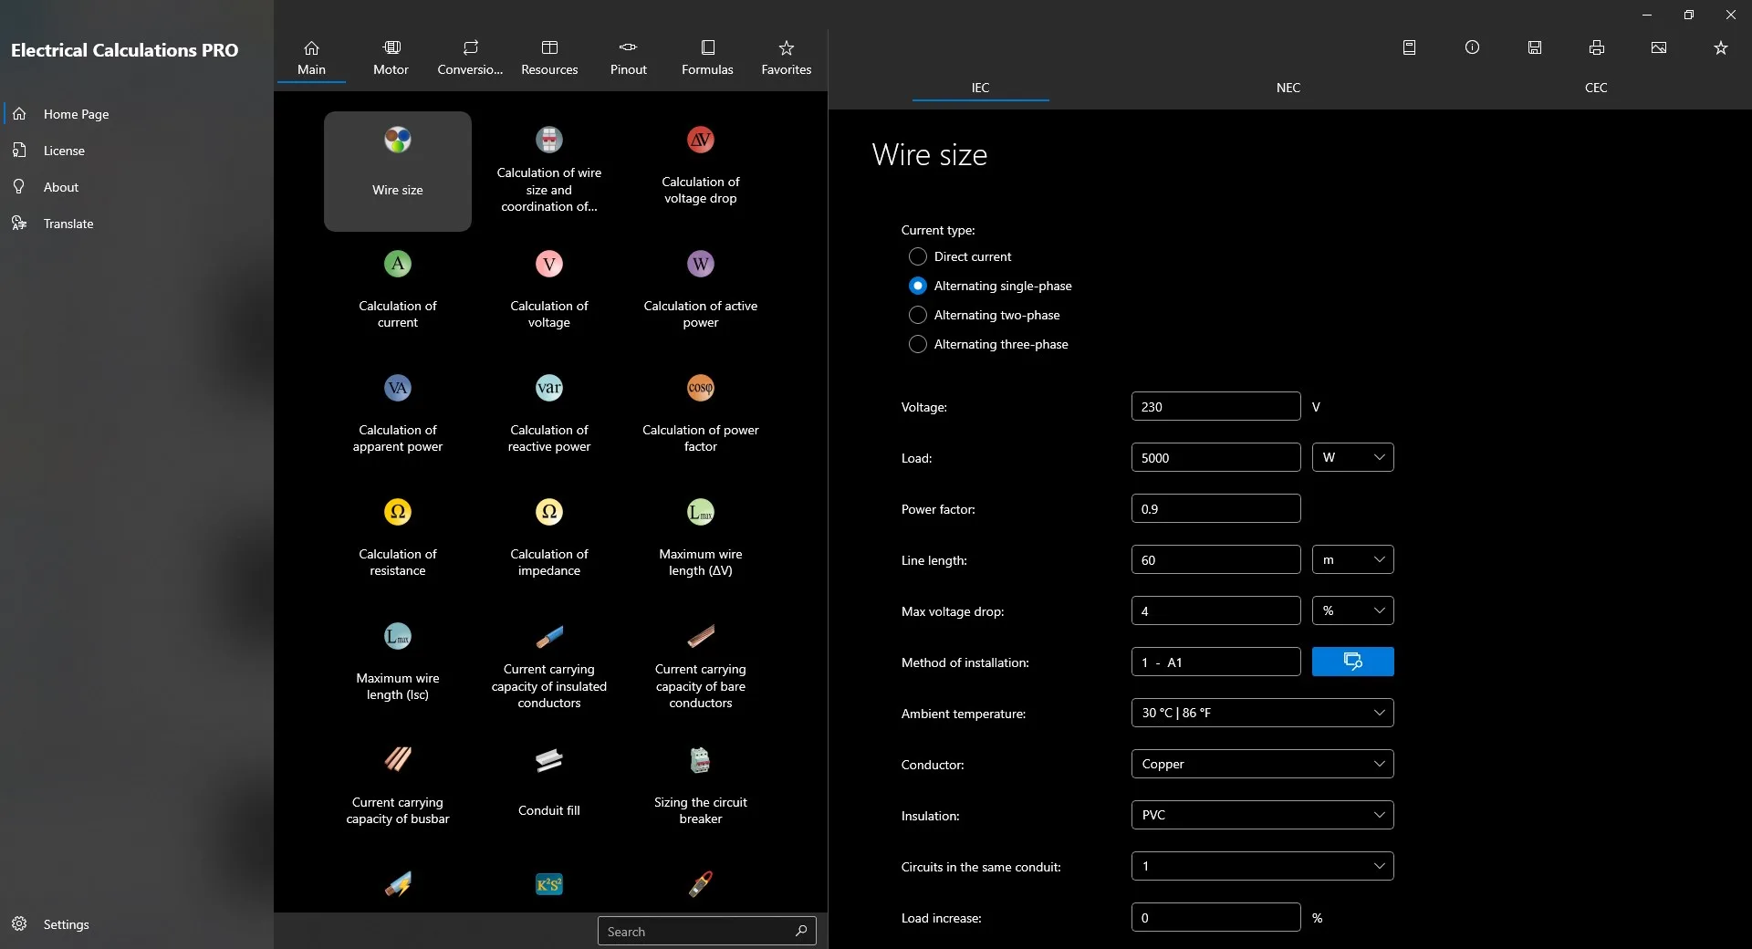
Task: Click the Method of installation field
Action: (x=1216, y=662)
